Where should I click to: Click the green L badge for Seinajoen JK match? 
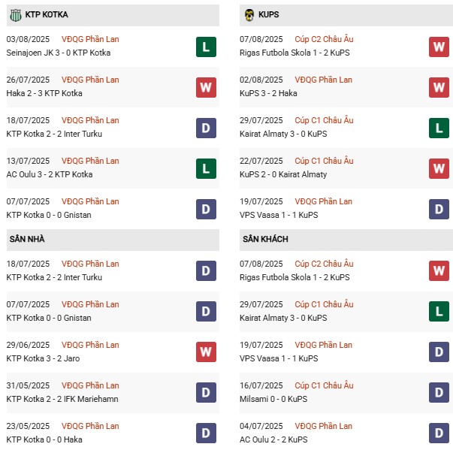click(x=207, y=47)
